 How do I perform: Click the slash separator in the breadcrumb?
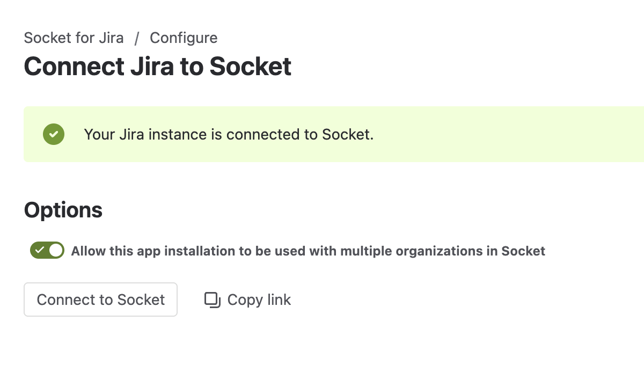(x=137, y=38)
